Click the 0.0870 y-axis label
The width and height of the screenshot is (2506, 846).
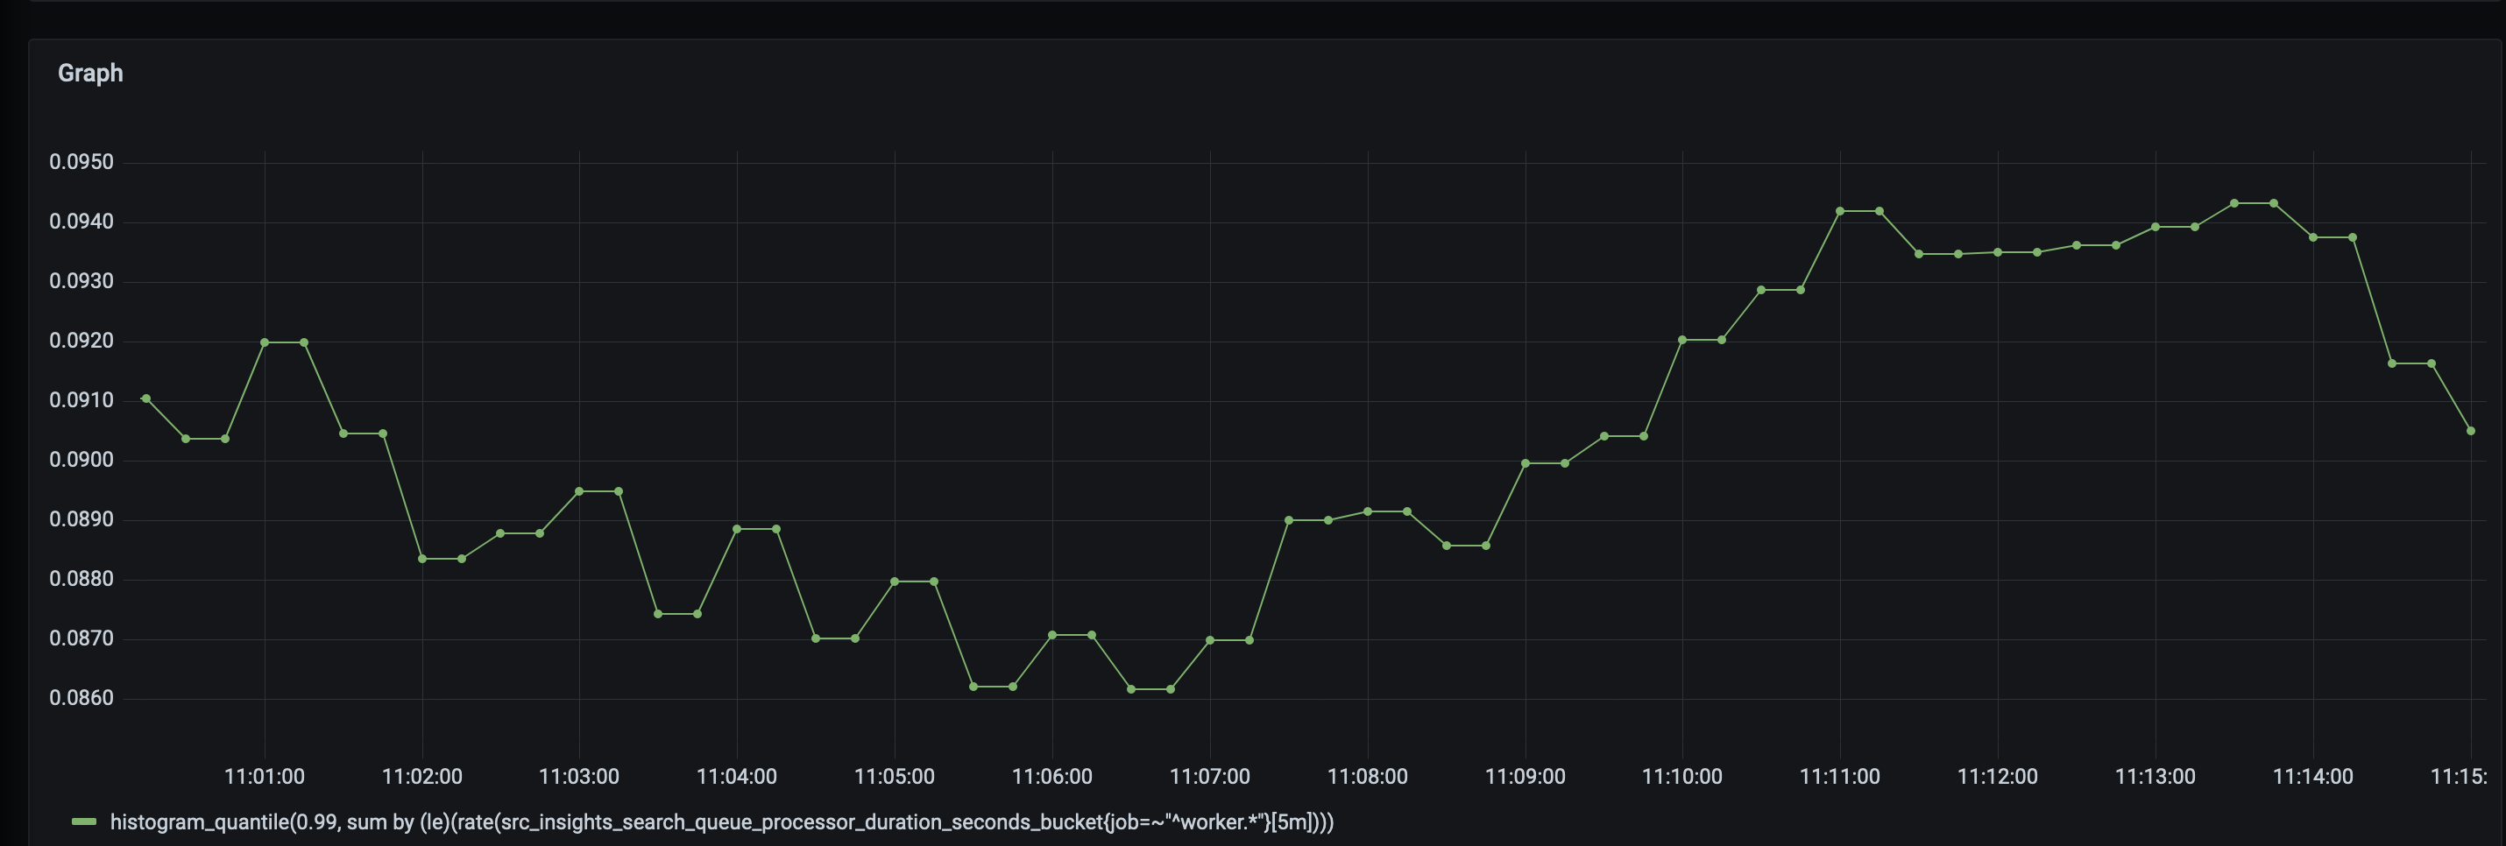click(x=81, y=638)
